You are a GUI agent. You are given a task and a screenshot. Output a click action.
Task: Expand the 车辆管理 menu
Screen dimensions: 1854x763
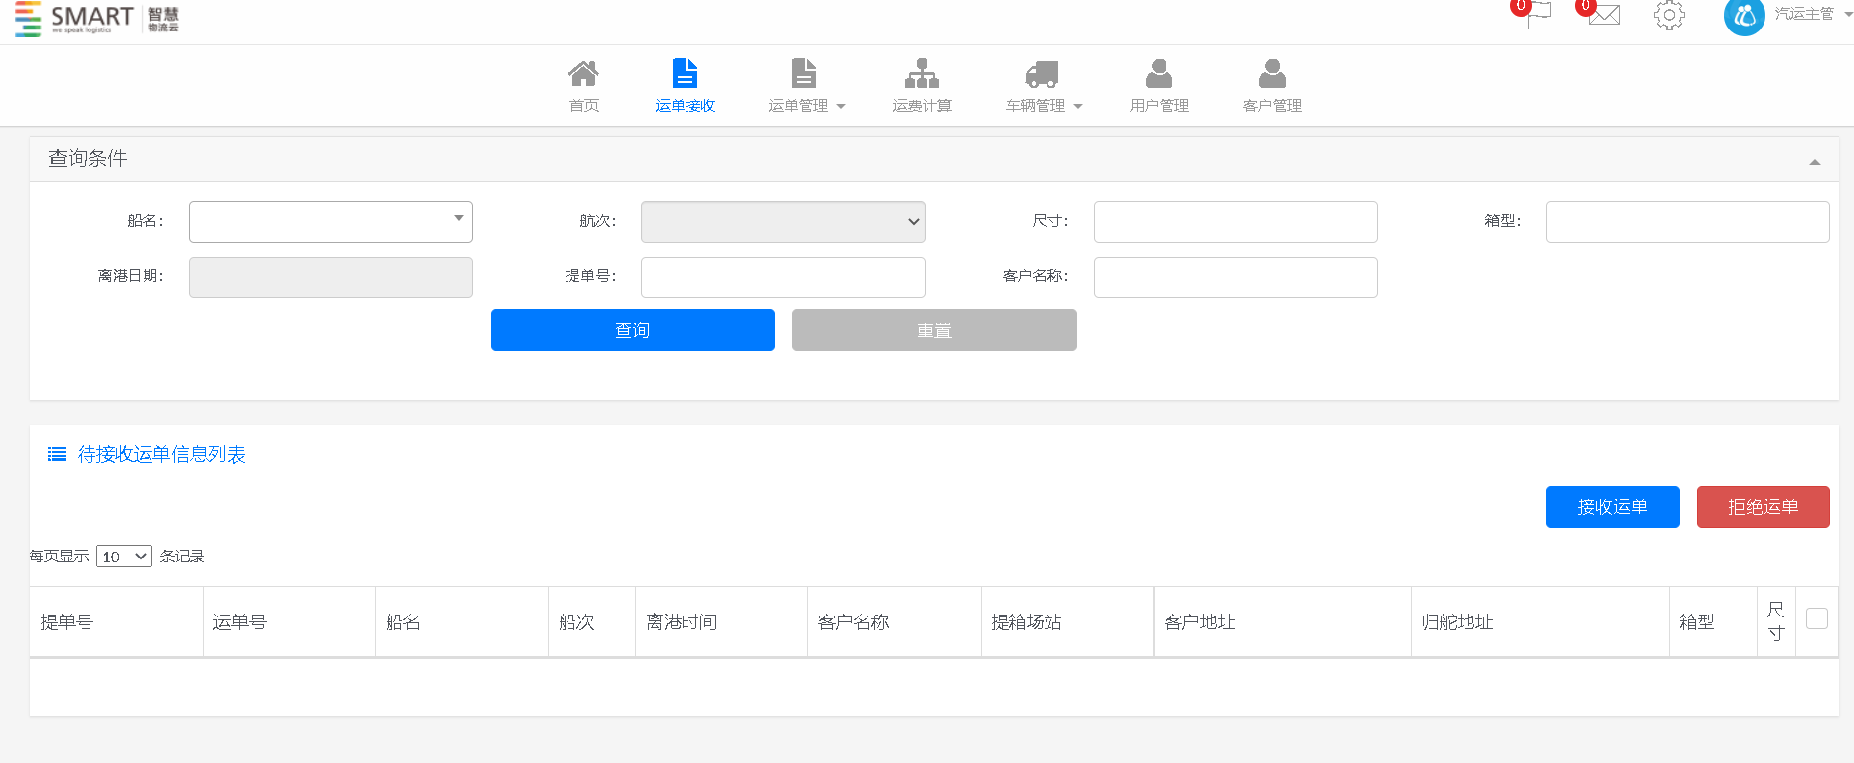(1044, 106)
